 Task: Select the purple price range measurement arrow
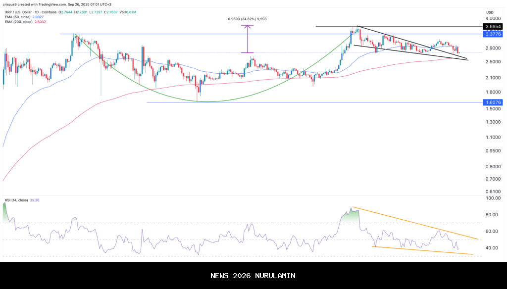tap(247, 39)
